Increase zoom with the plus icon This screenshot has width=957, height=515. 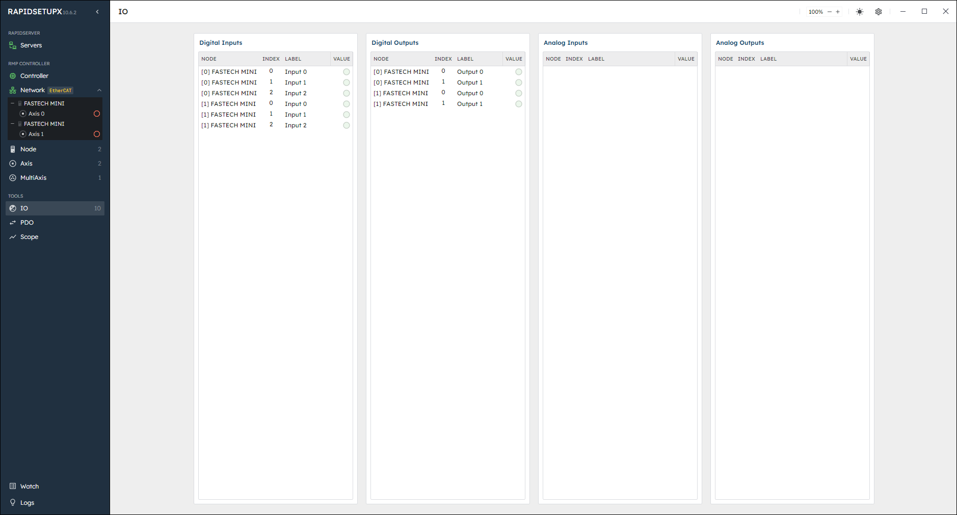tap(838, 12)
